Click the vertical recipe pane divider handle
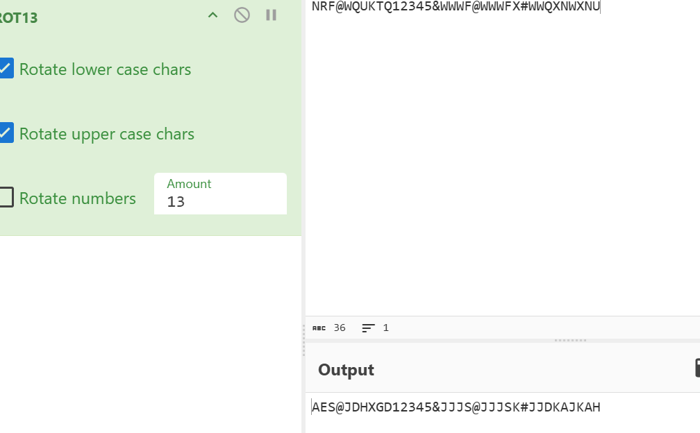 [x=303, y=340]
